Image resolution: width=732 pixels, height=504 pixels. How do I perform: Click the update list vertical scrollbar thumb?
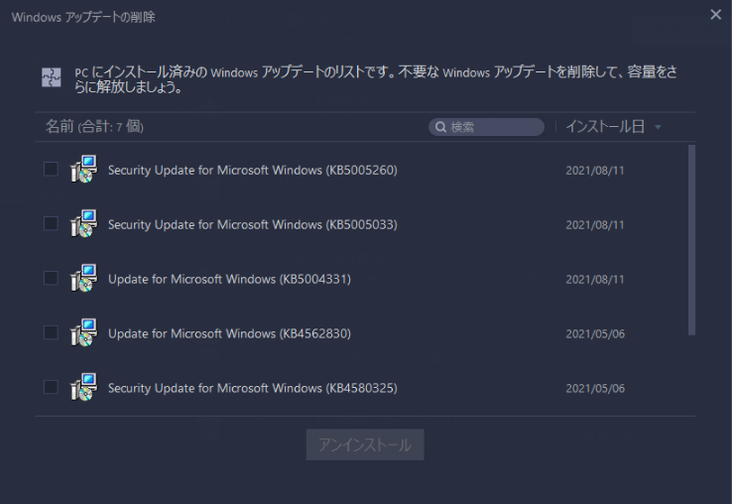(x=692, y=240)
